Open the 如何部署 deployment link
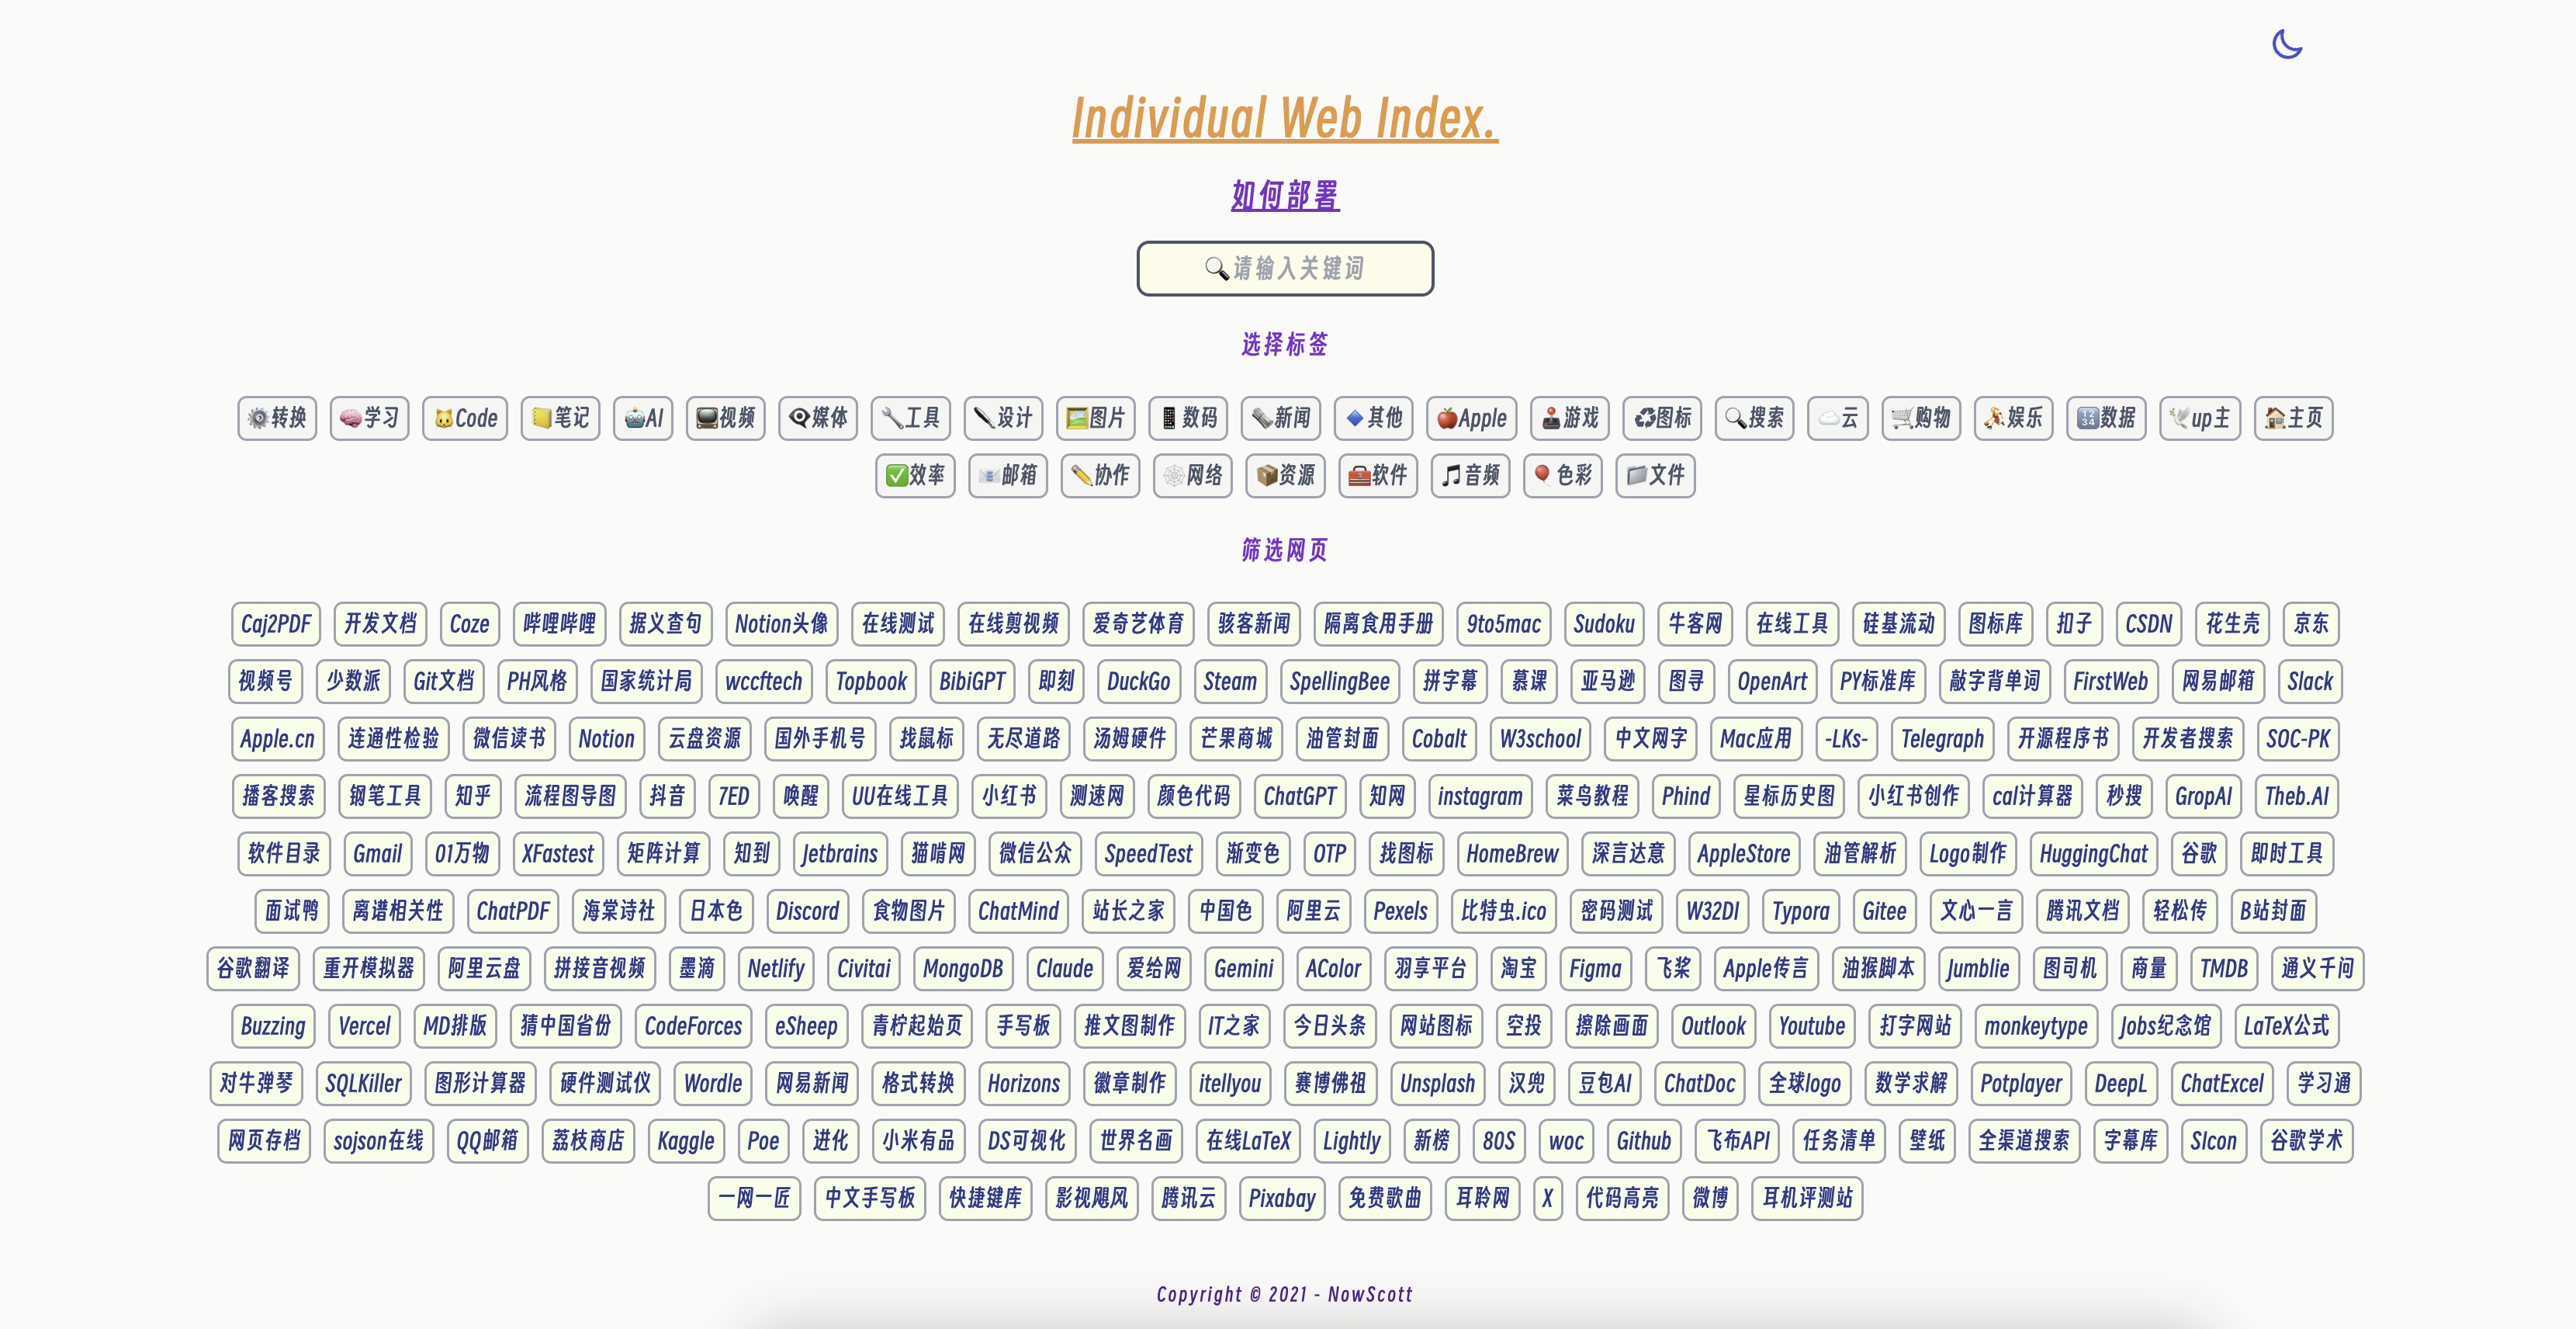 point(1285,195)
